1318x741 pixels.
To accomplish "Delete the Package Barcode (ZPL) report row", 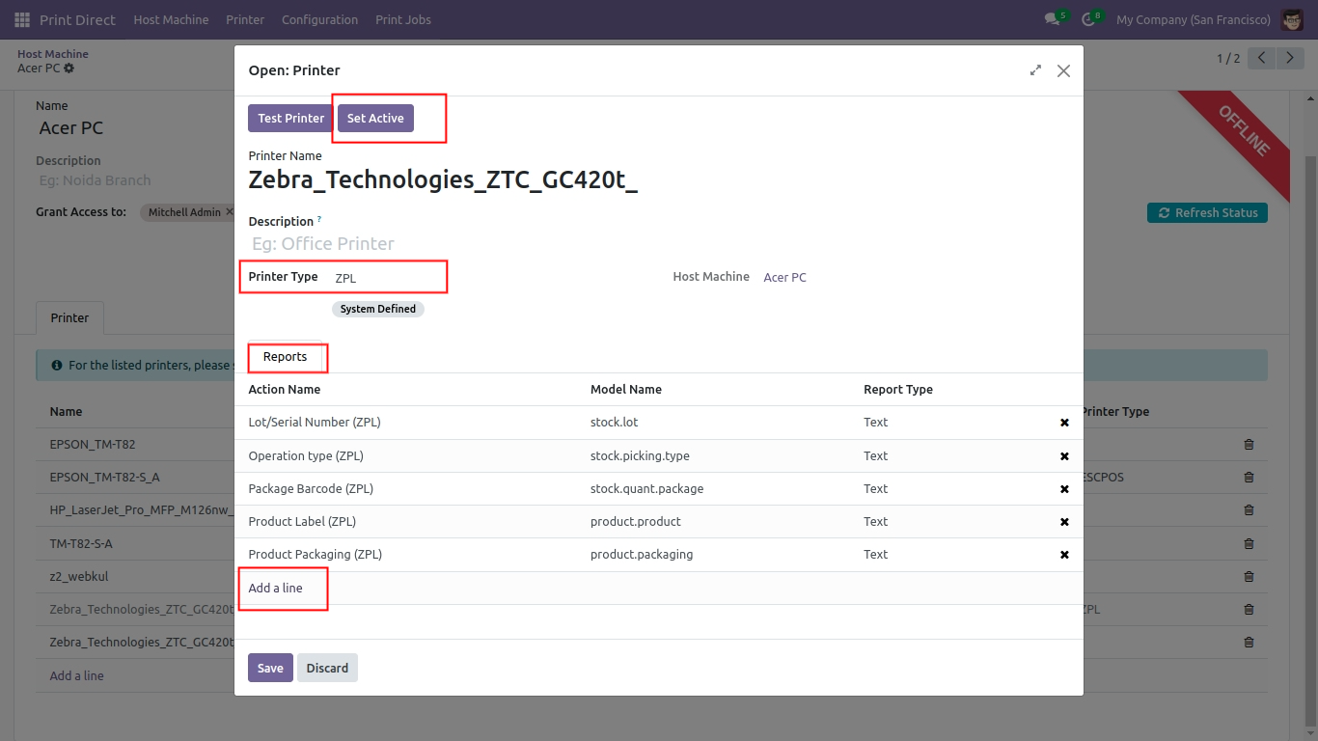I will pyautogui.click(x=1064, y=489).
